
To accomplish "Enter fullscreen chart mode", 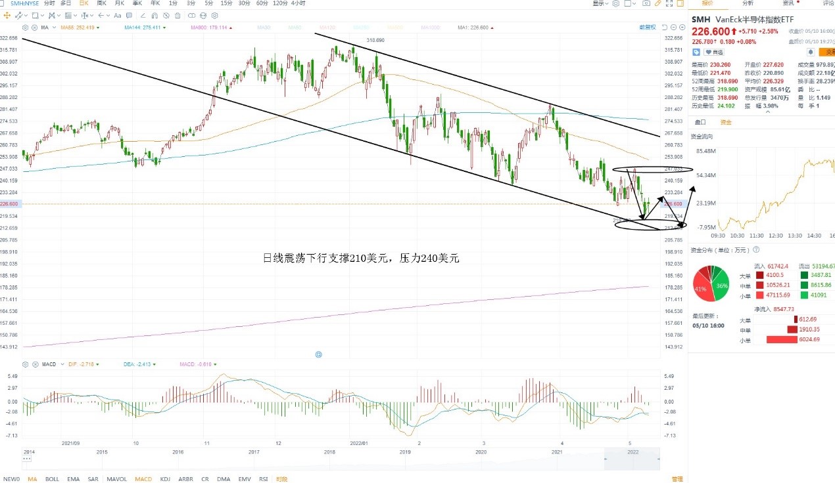I will click(669, 3).
